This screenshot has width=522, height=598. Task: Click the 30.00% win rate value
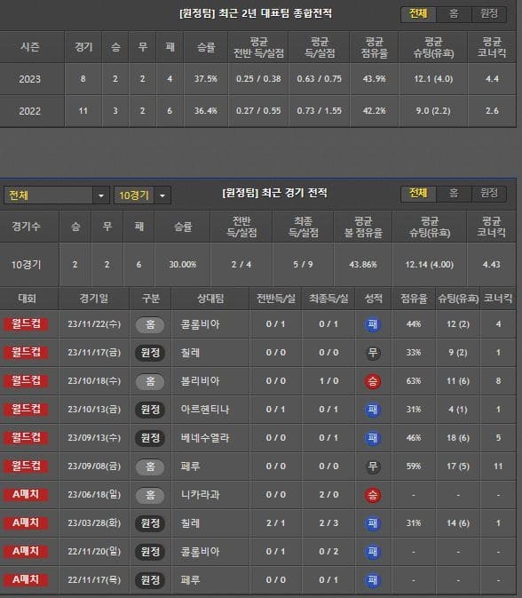click(183, 264)
